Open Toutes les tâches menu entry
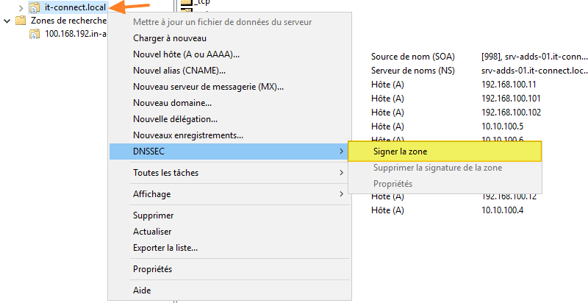This screenshot has height=303, width=588. click(x=229, y=173)
